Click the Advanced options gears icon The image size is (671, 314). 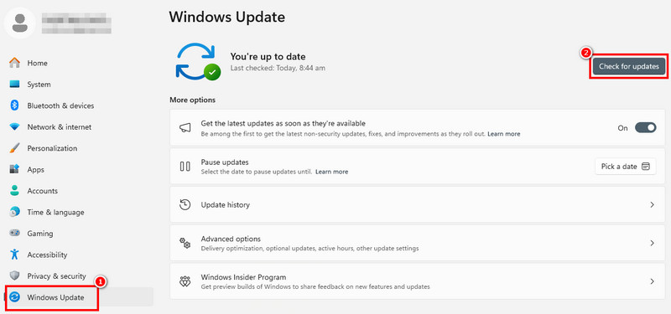(185, 243)
